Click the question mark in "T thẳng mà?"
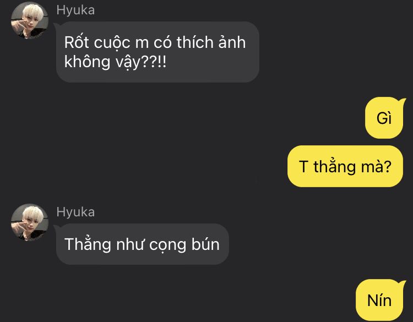The width and height of the screenshot is (413, 322). point(387,166)
